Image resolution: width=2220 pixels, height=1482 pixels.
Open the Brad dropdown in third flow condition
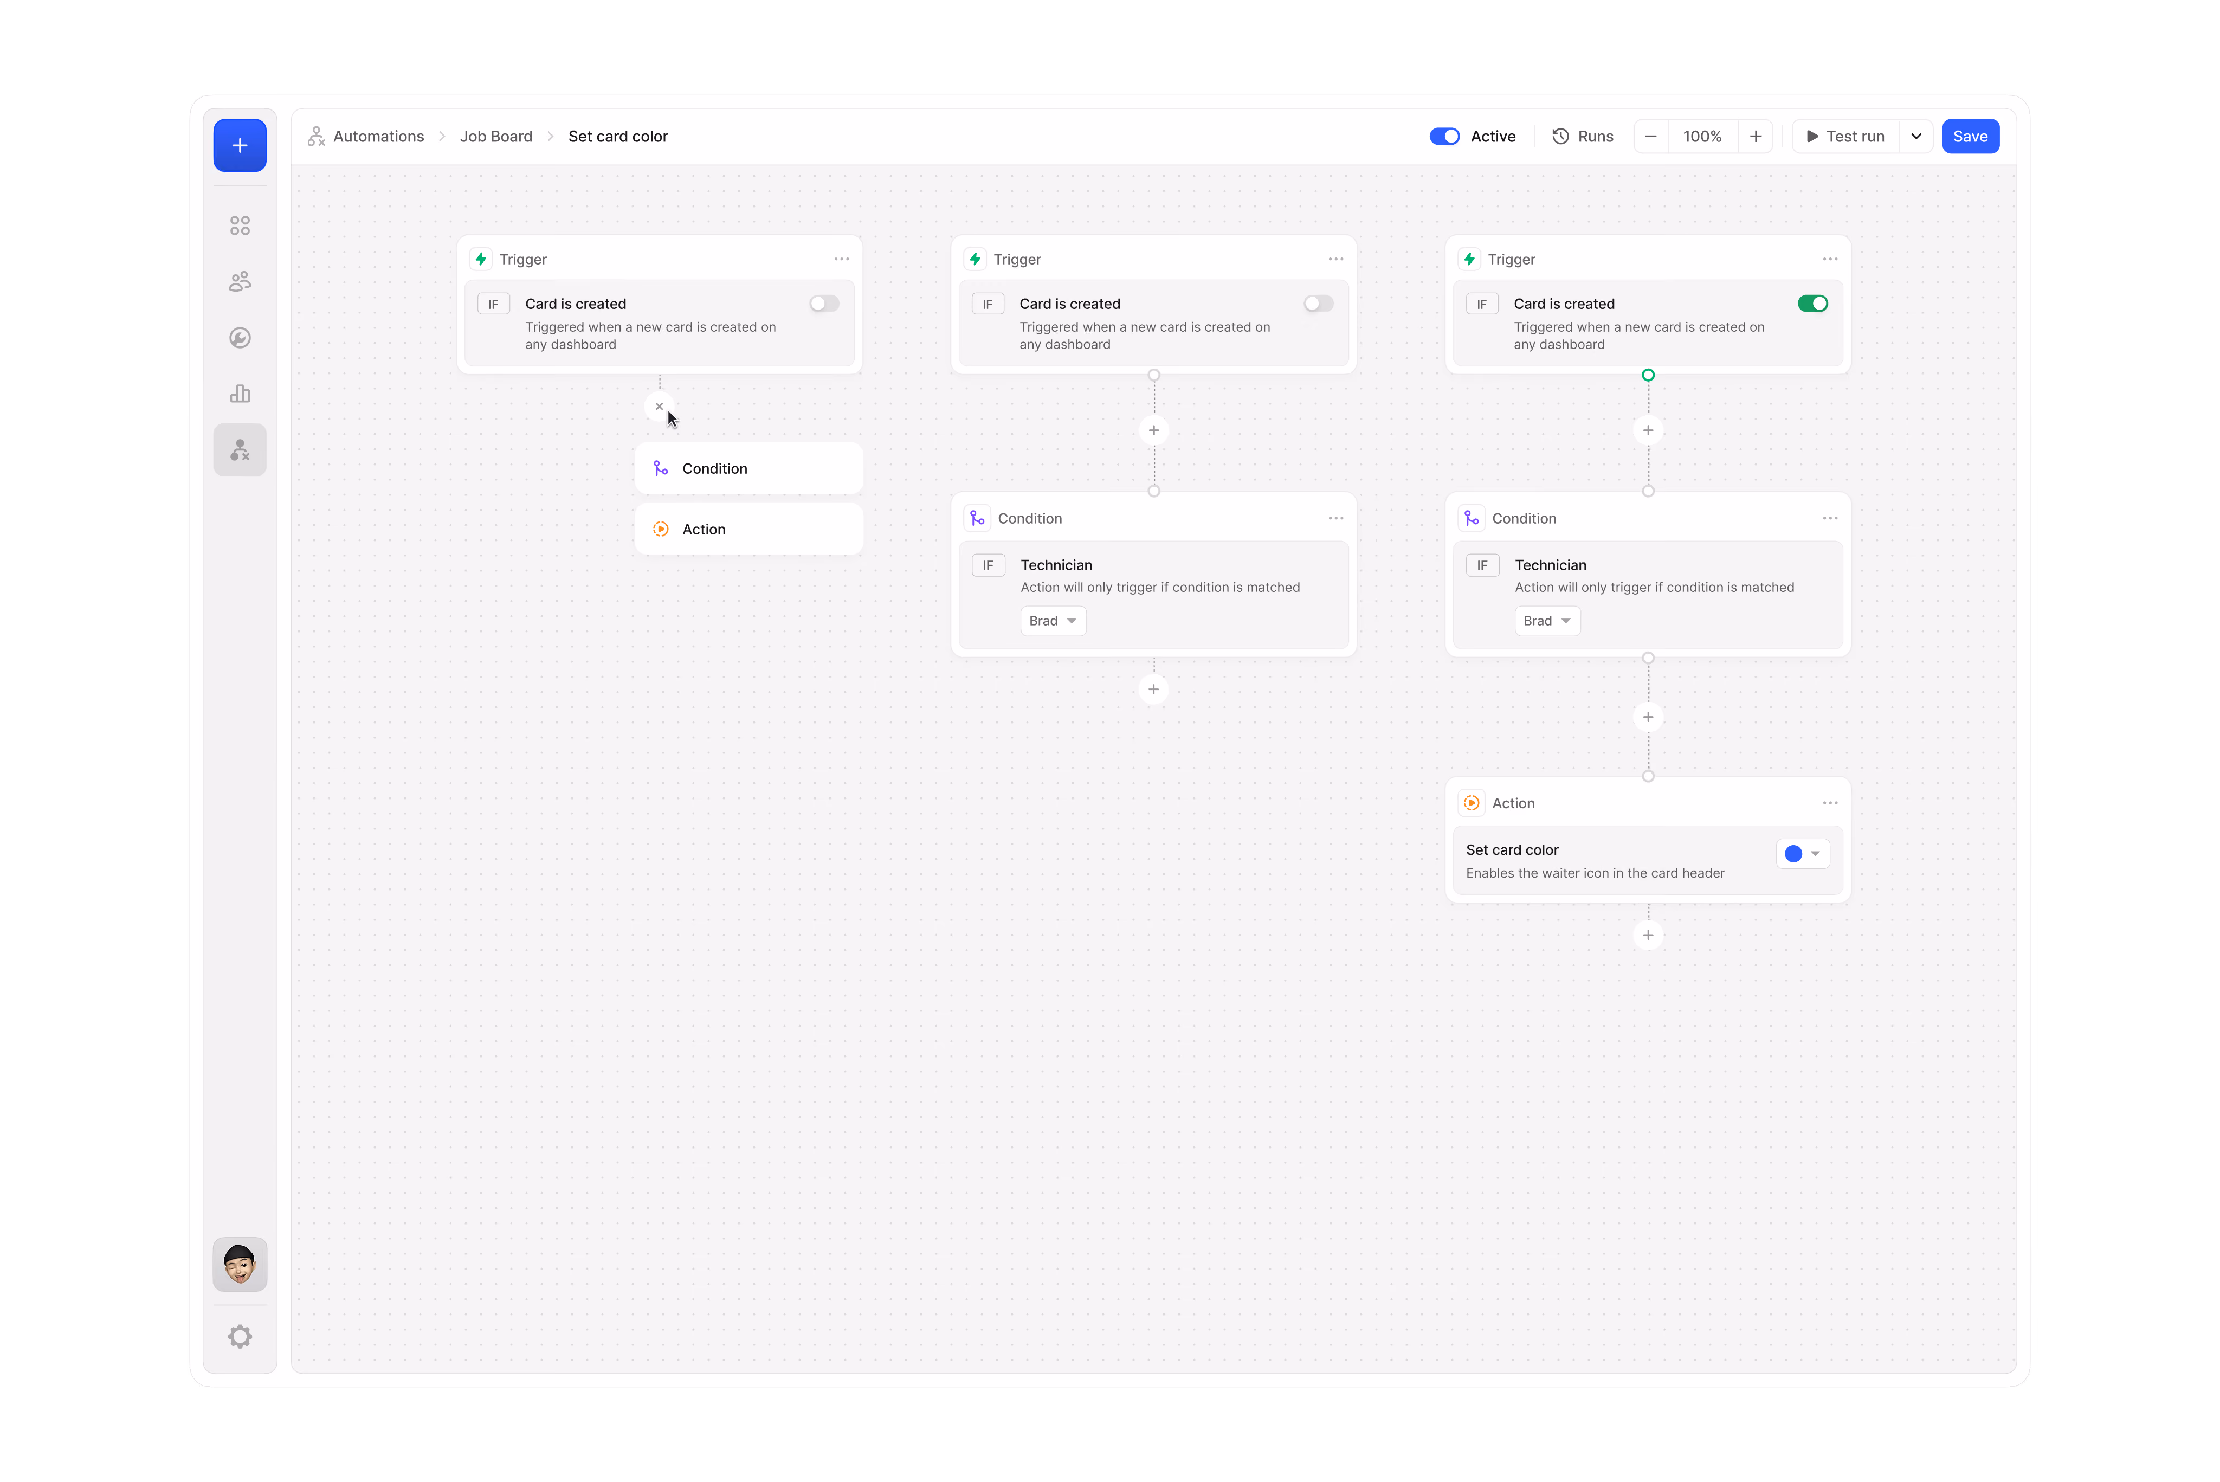[x=1548, y=621]
